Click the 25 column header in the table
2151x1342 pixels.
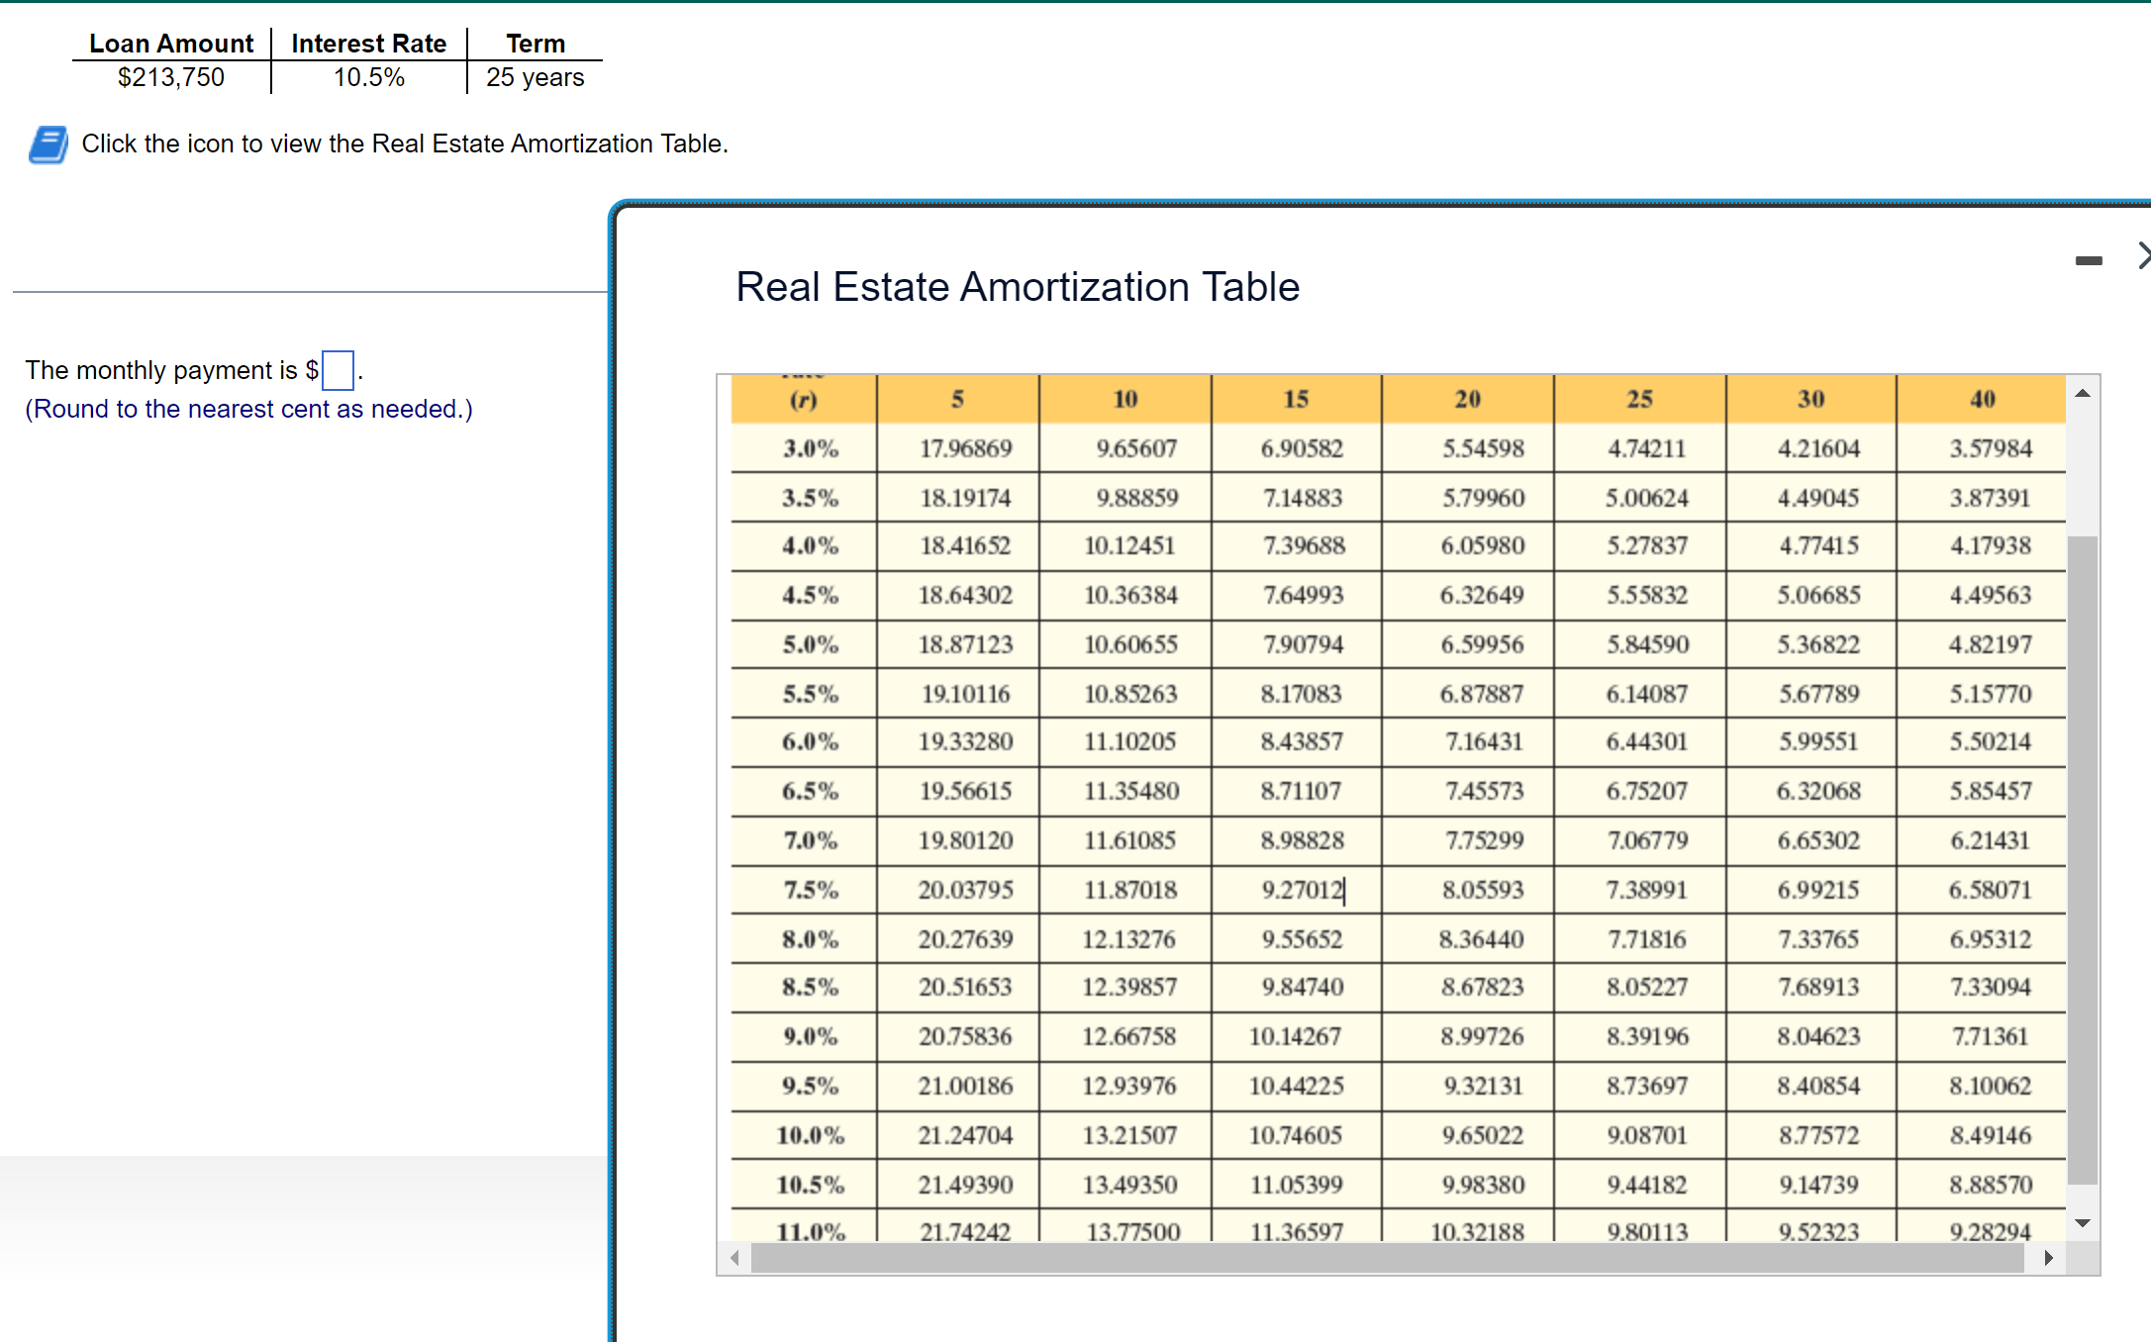pos(1639,399)
